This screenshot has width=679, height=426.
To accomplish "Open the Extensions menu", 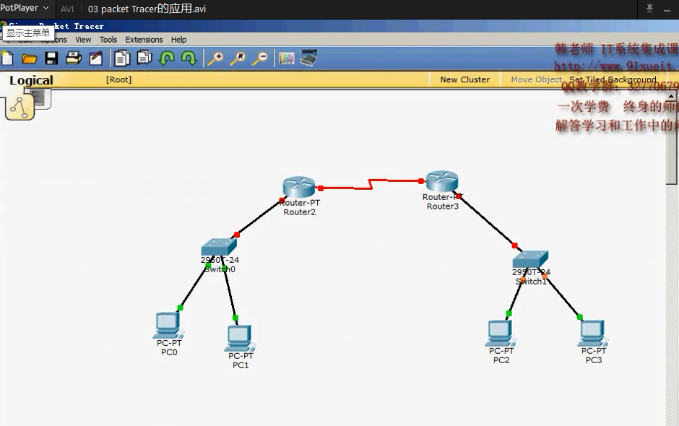I will click(x=144, y=40).
